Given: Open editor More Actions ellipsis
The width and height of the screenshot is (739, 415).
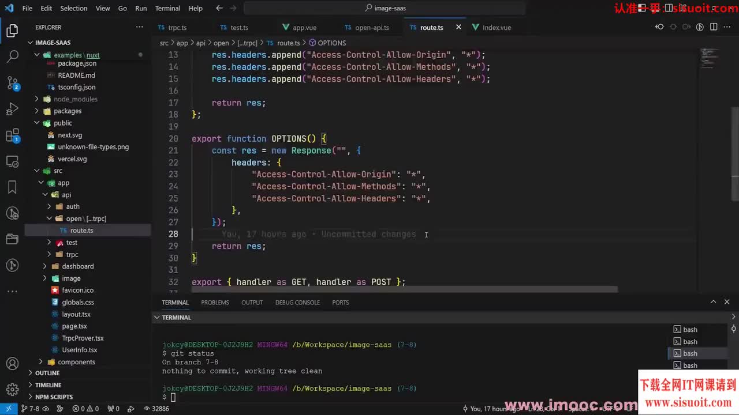Looking at the screenshot, I should click(727, 27).
